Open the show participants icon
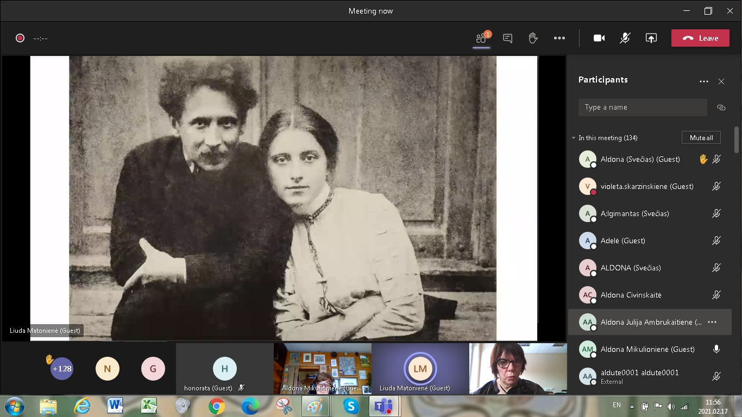The height and width of the screenshot is (417, 742). click(481, 38)
